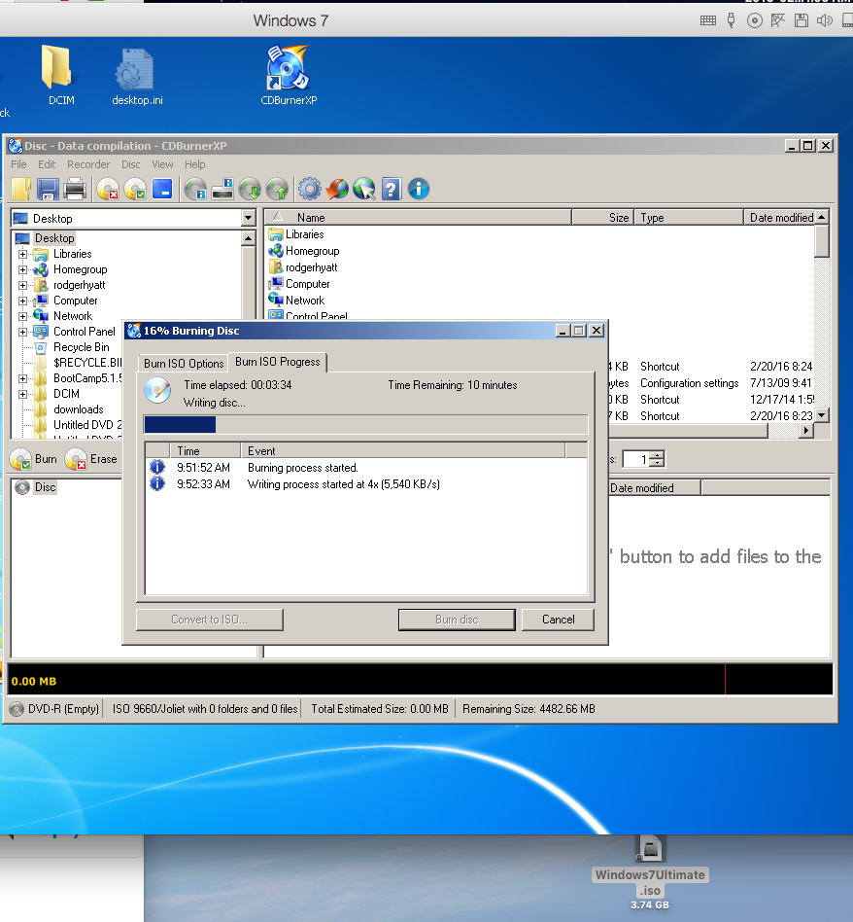Switch to the Burn ISO Options tab
This screenshot has height=922, width=853.
(x=184, y=364)
